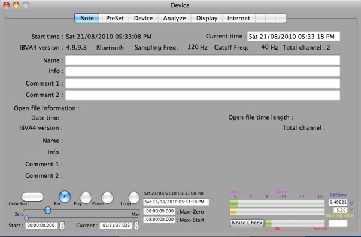The height and width of the screenshot is (237, 361).
Task: Click the 120 Hz sampling frequency value
Action: (x=198, y=47)
